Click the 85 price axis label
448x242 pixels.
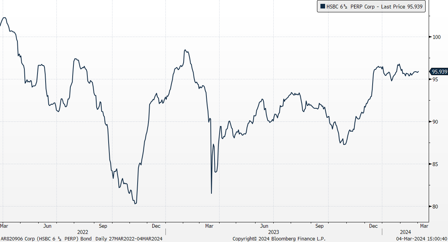coord(435,164)
